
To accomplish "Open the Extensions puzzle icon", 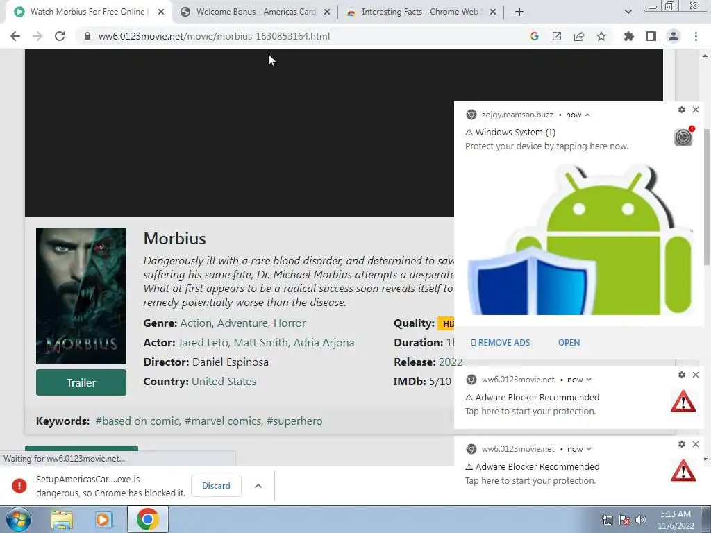I will click(628, 36).
